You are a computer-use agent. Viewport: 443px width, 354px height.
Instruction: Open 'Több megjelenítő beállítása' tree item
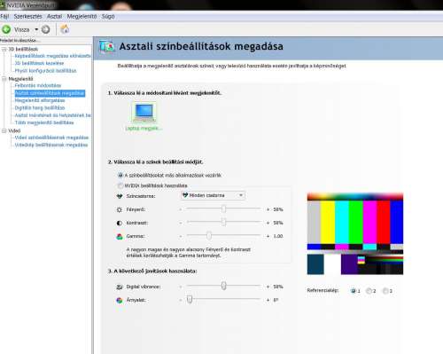point(44,122)
